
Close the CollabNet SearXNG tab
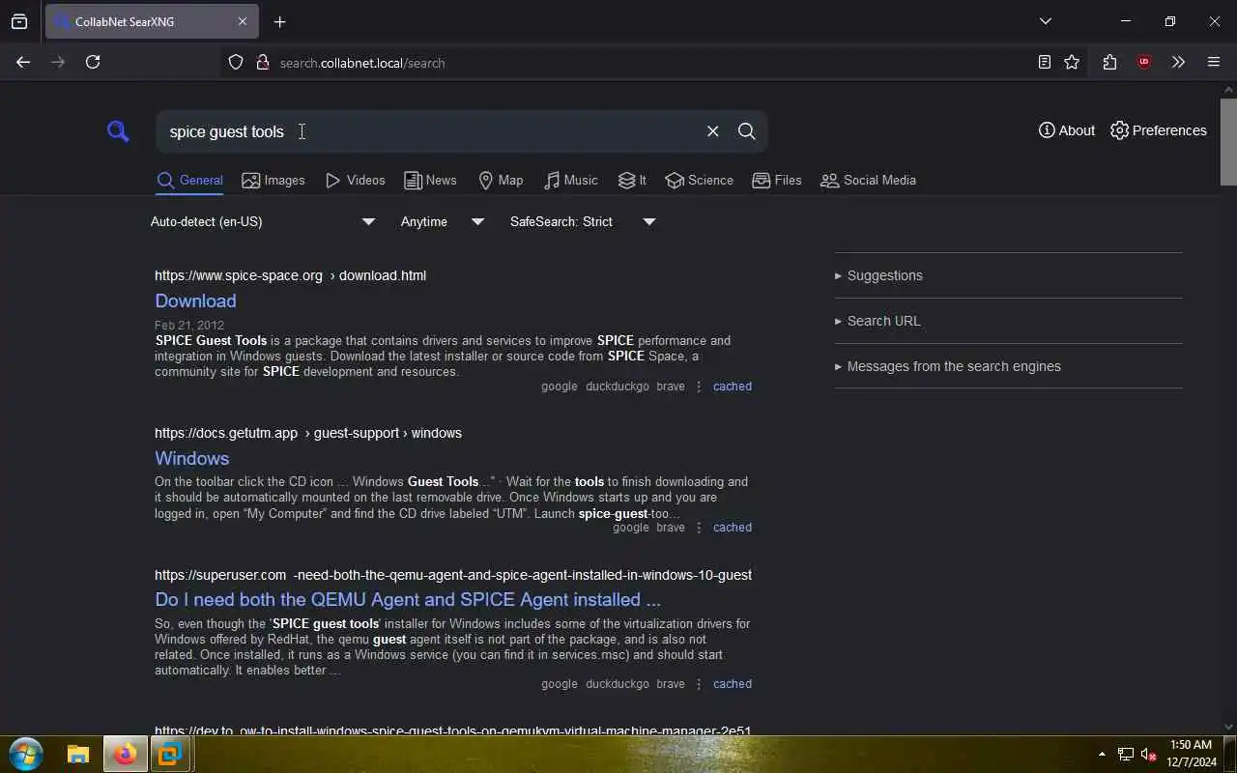point(243,21)
